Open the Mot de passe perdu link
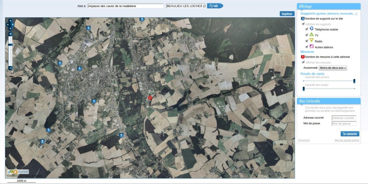This screenshot has width=368, height=184. tap(347, 140)
